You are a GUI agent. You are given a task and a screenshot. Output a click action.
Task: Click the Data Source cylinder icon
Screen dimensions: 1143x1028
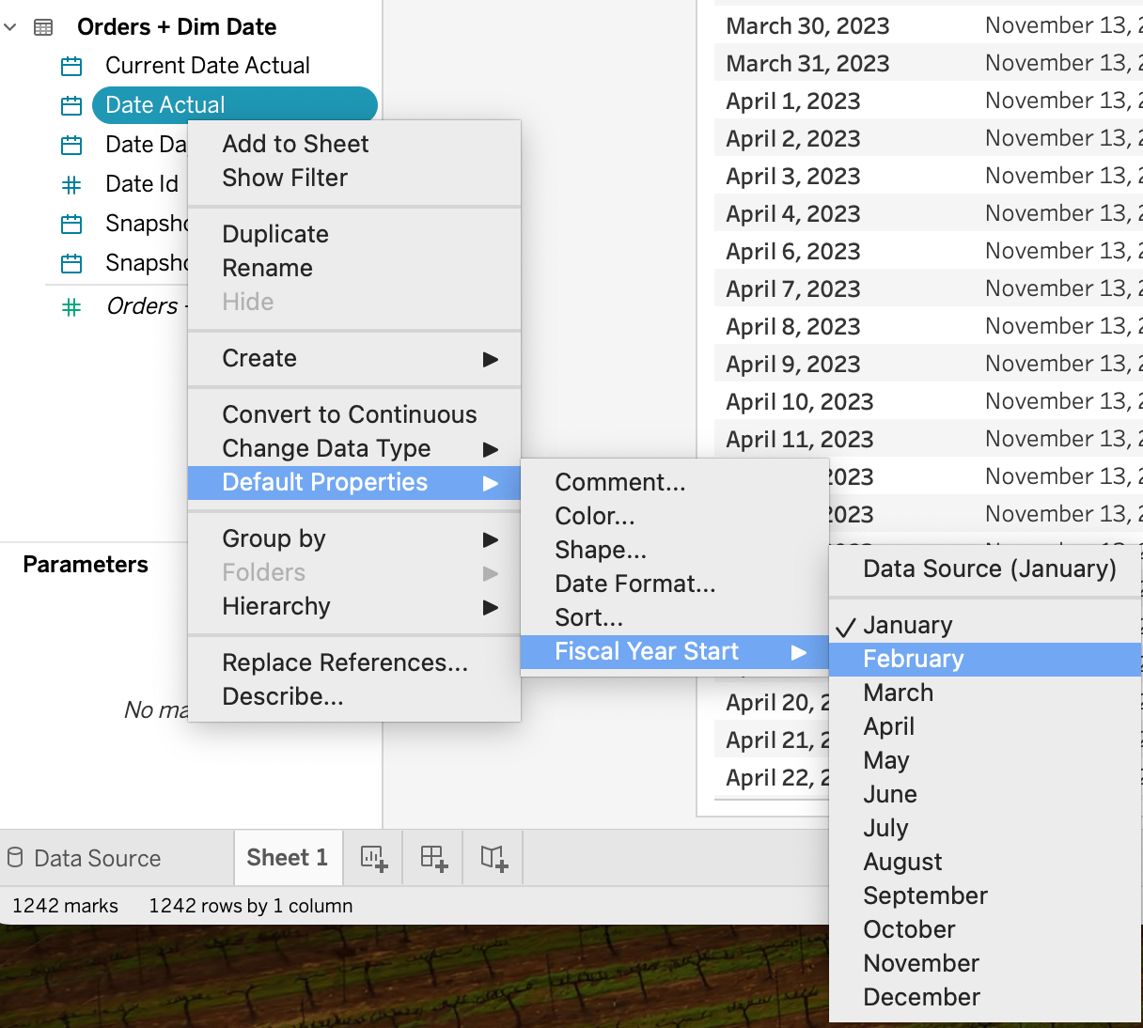(15, 857)
